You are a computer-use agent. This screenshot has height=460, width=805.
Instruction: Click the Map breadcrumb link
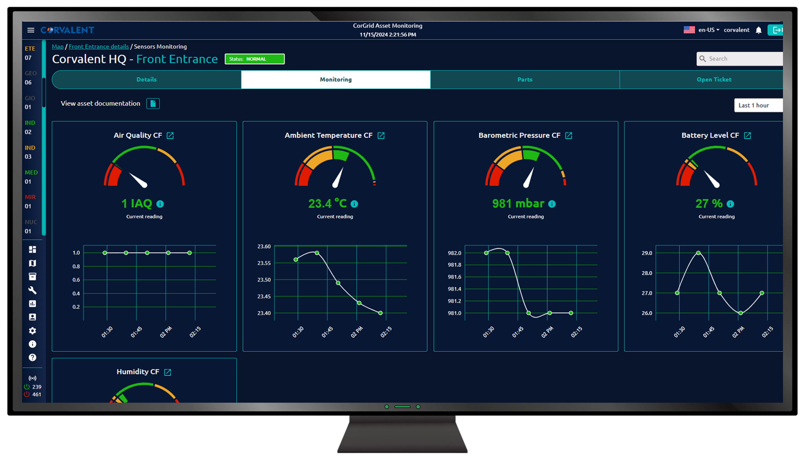pos(58,47)
